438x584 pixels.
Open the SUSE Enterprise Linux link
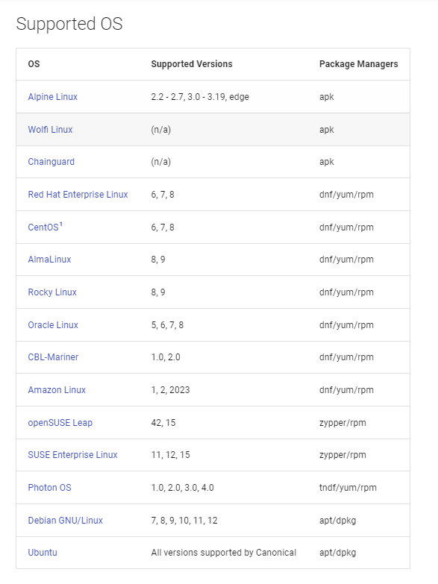pos(72,455)
